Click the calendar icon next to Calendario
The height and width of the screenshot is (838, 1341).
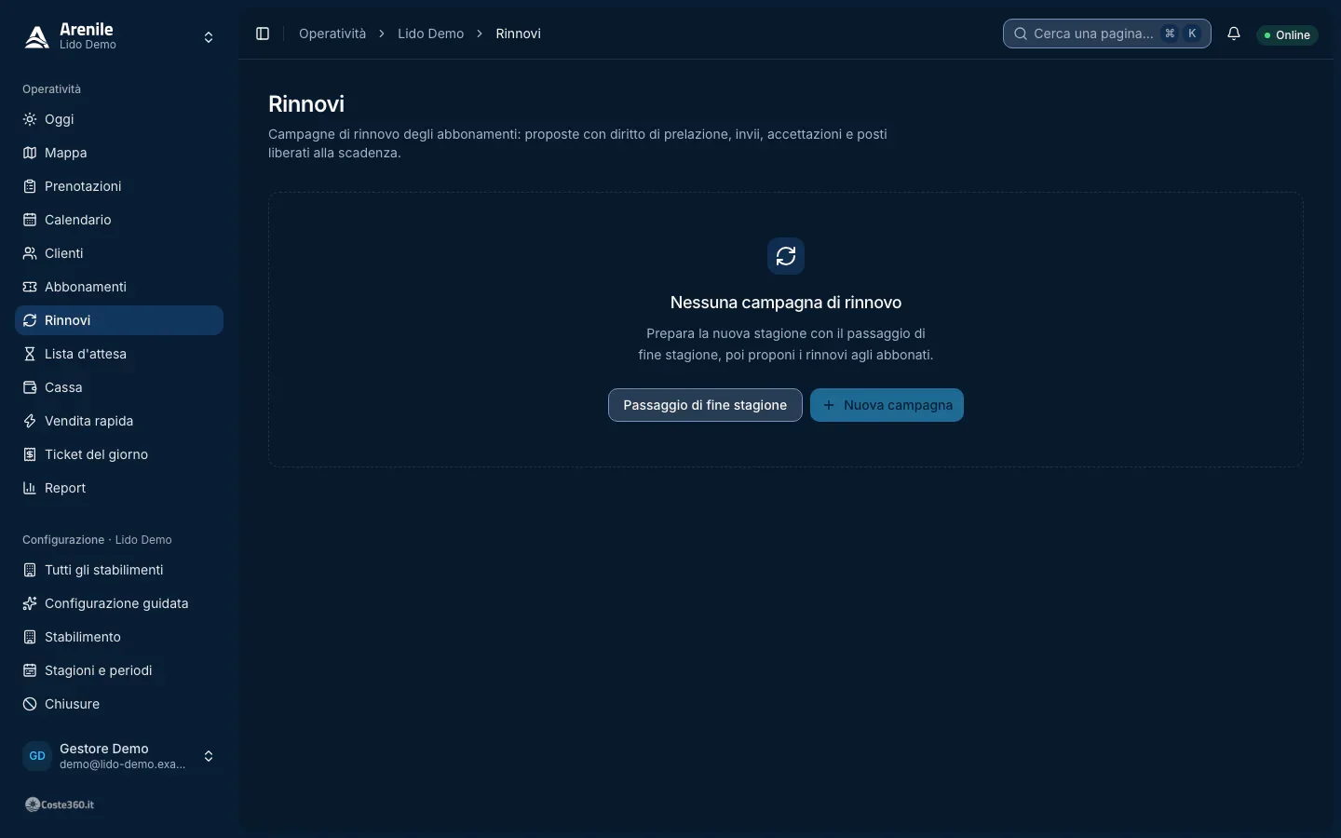(x=30, y=220)
